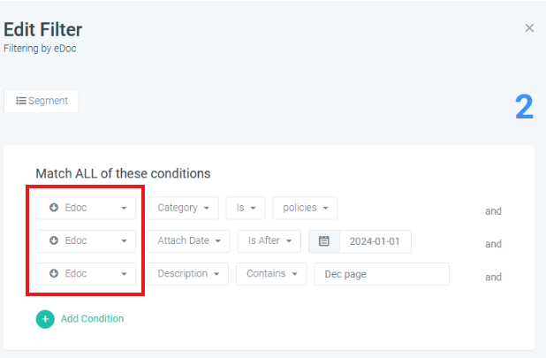This screenshot has width=546, height=358.
Task: Expand the Description field dropdown
Action: [x=187, y=274]
